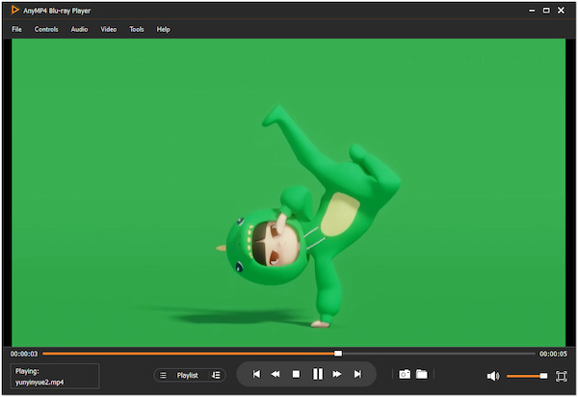The height and width of the screenshot is (397, 578).
Task: Open the snapshot folder icon
Action: (421, 374)
